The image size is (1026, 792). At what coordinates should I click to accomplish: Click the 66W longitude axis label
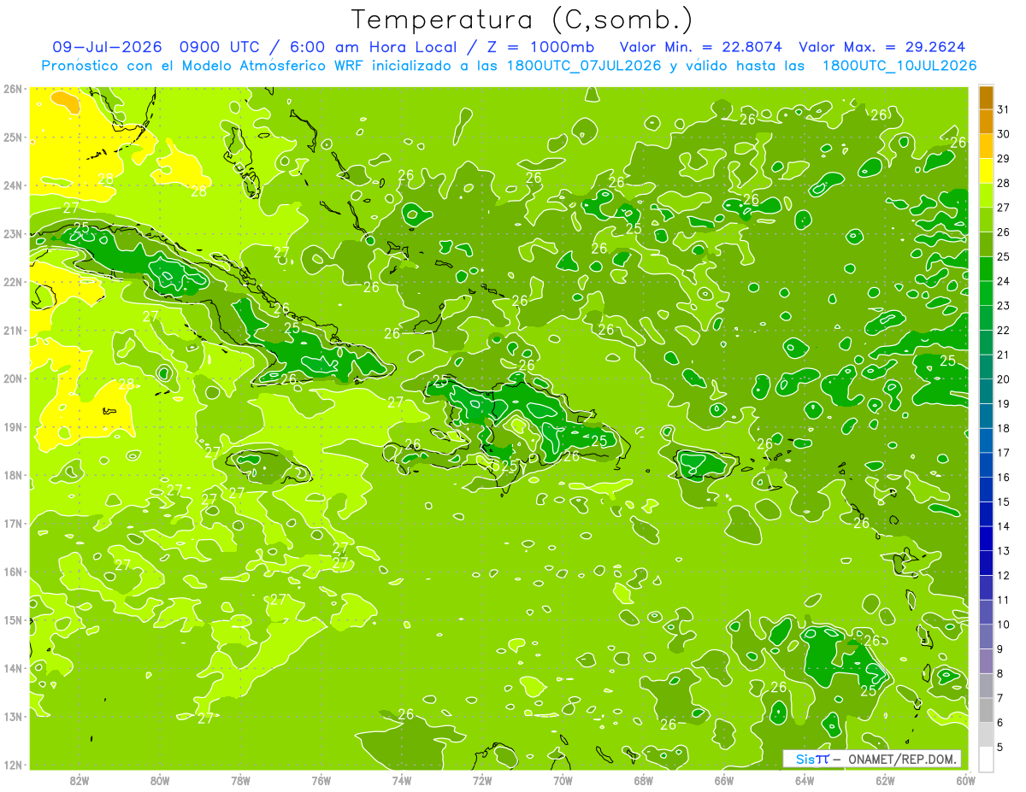click(x=723, y=780)
